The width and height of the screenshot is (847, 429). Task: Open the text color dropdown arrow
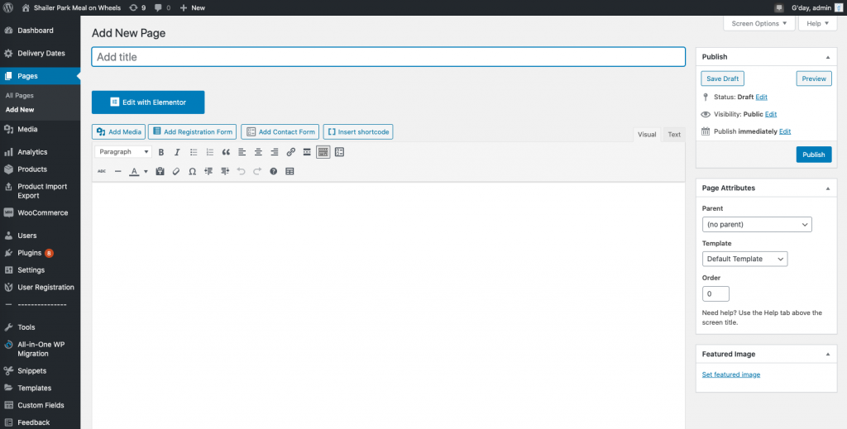pyautogui.click(x=146, y=172)
